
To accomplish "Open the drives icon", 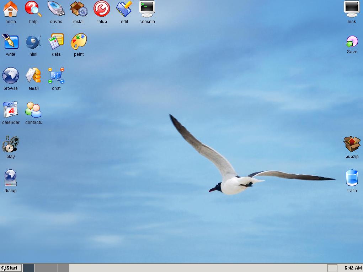I will (x=56, y=9).
